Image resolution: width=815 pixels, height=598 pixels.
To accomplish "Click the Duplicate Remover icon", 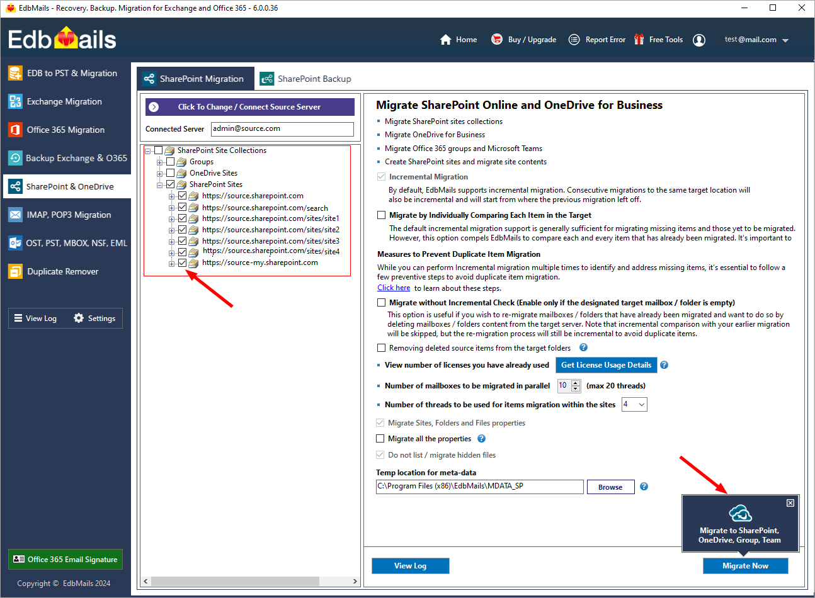I will 15,271.
